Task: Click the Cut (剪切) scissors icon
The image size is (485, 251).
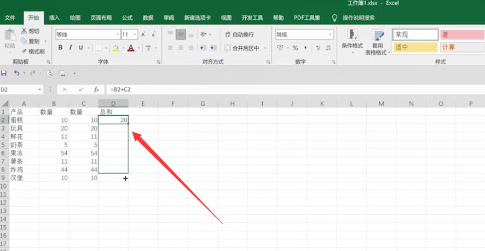Action: (x=24, y=31)
